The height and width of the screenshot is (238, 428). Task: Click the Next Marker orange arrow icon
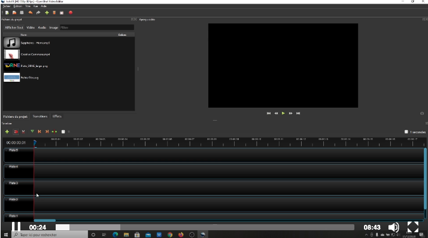point(47,132)
